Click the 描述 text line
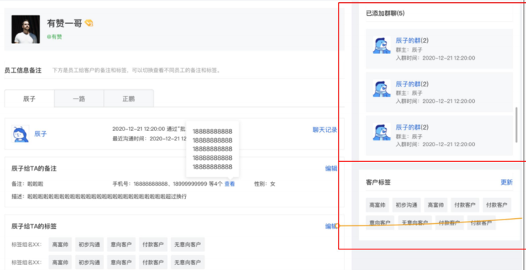Image resolution: width=526 pixels, height=270 pixels. [99, 197]
